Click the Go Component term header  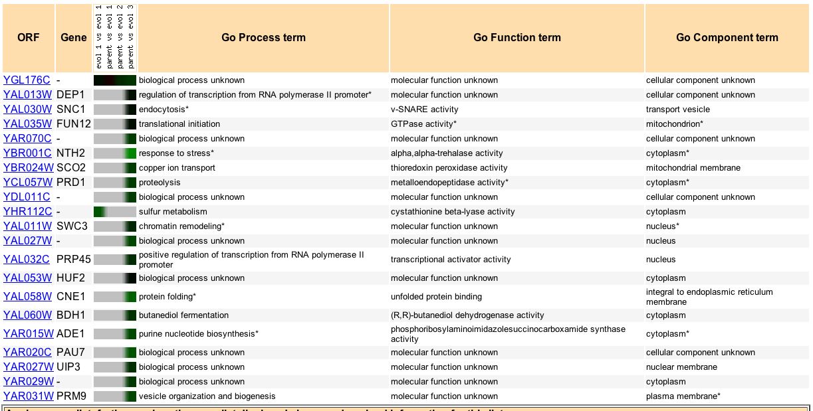tap(727, 38)
